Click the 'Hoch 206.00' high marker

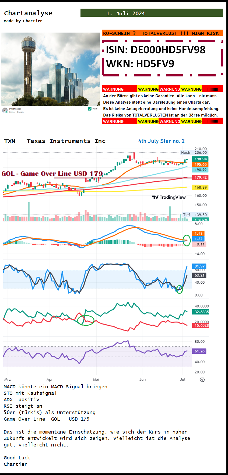click(194, 152)
